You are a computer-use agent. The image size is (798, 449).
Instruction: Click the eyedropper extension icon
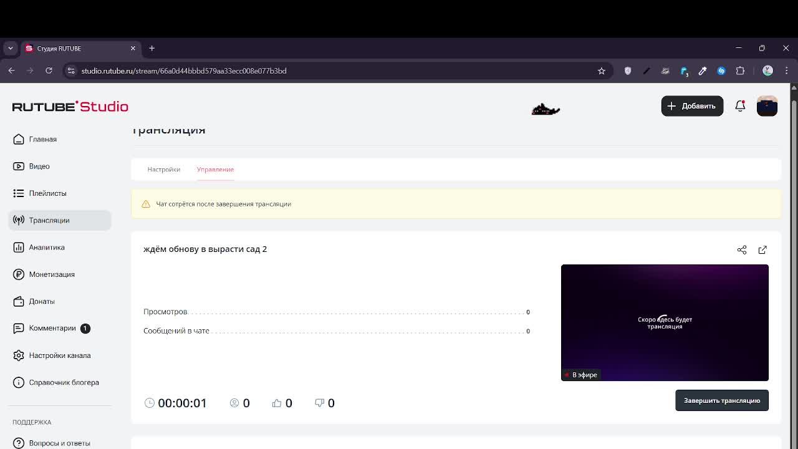pyautogui.click(x=703, y=71)
